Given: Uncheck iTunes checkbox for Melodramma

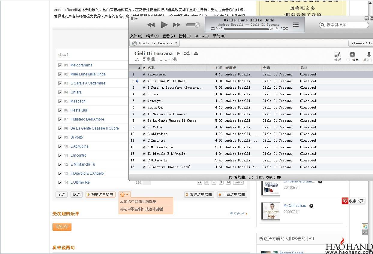Looking at the screenshot, I should coord(144,74).
